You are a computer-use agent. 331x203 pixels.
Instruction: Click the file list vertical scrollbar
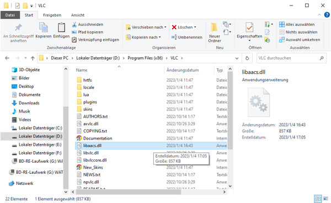230,110
